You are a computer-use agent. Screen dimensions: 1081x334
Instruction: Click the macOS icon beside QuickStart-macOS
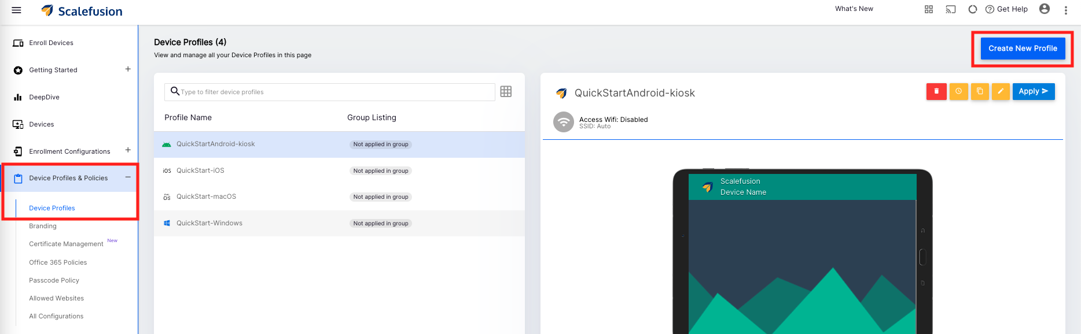point(167,197)
